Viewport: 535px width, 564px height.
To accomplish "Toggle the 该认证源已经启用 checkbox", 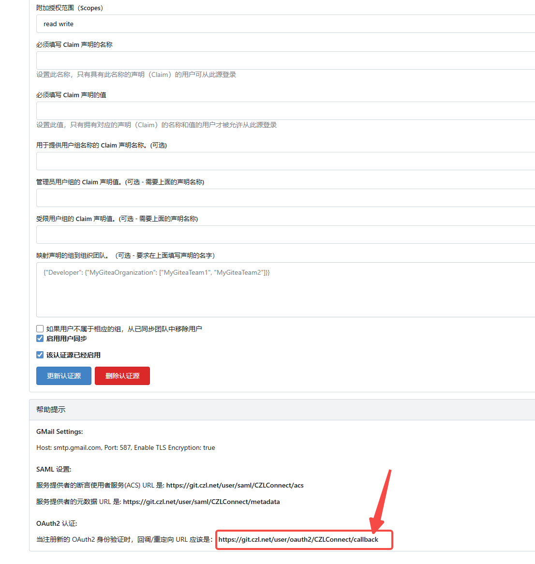I will coord(40,355).
